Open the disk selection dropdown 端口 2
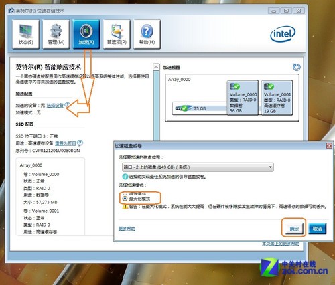 click(x=198, y=167)
